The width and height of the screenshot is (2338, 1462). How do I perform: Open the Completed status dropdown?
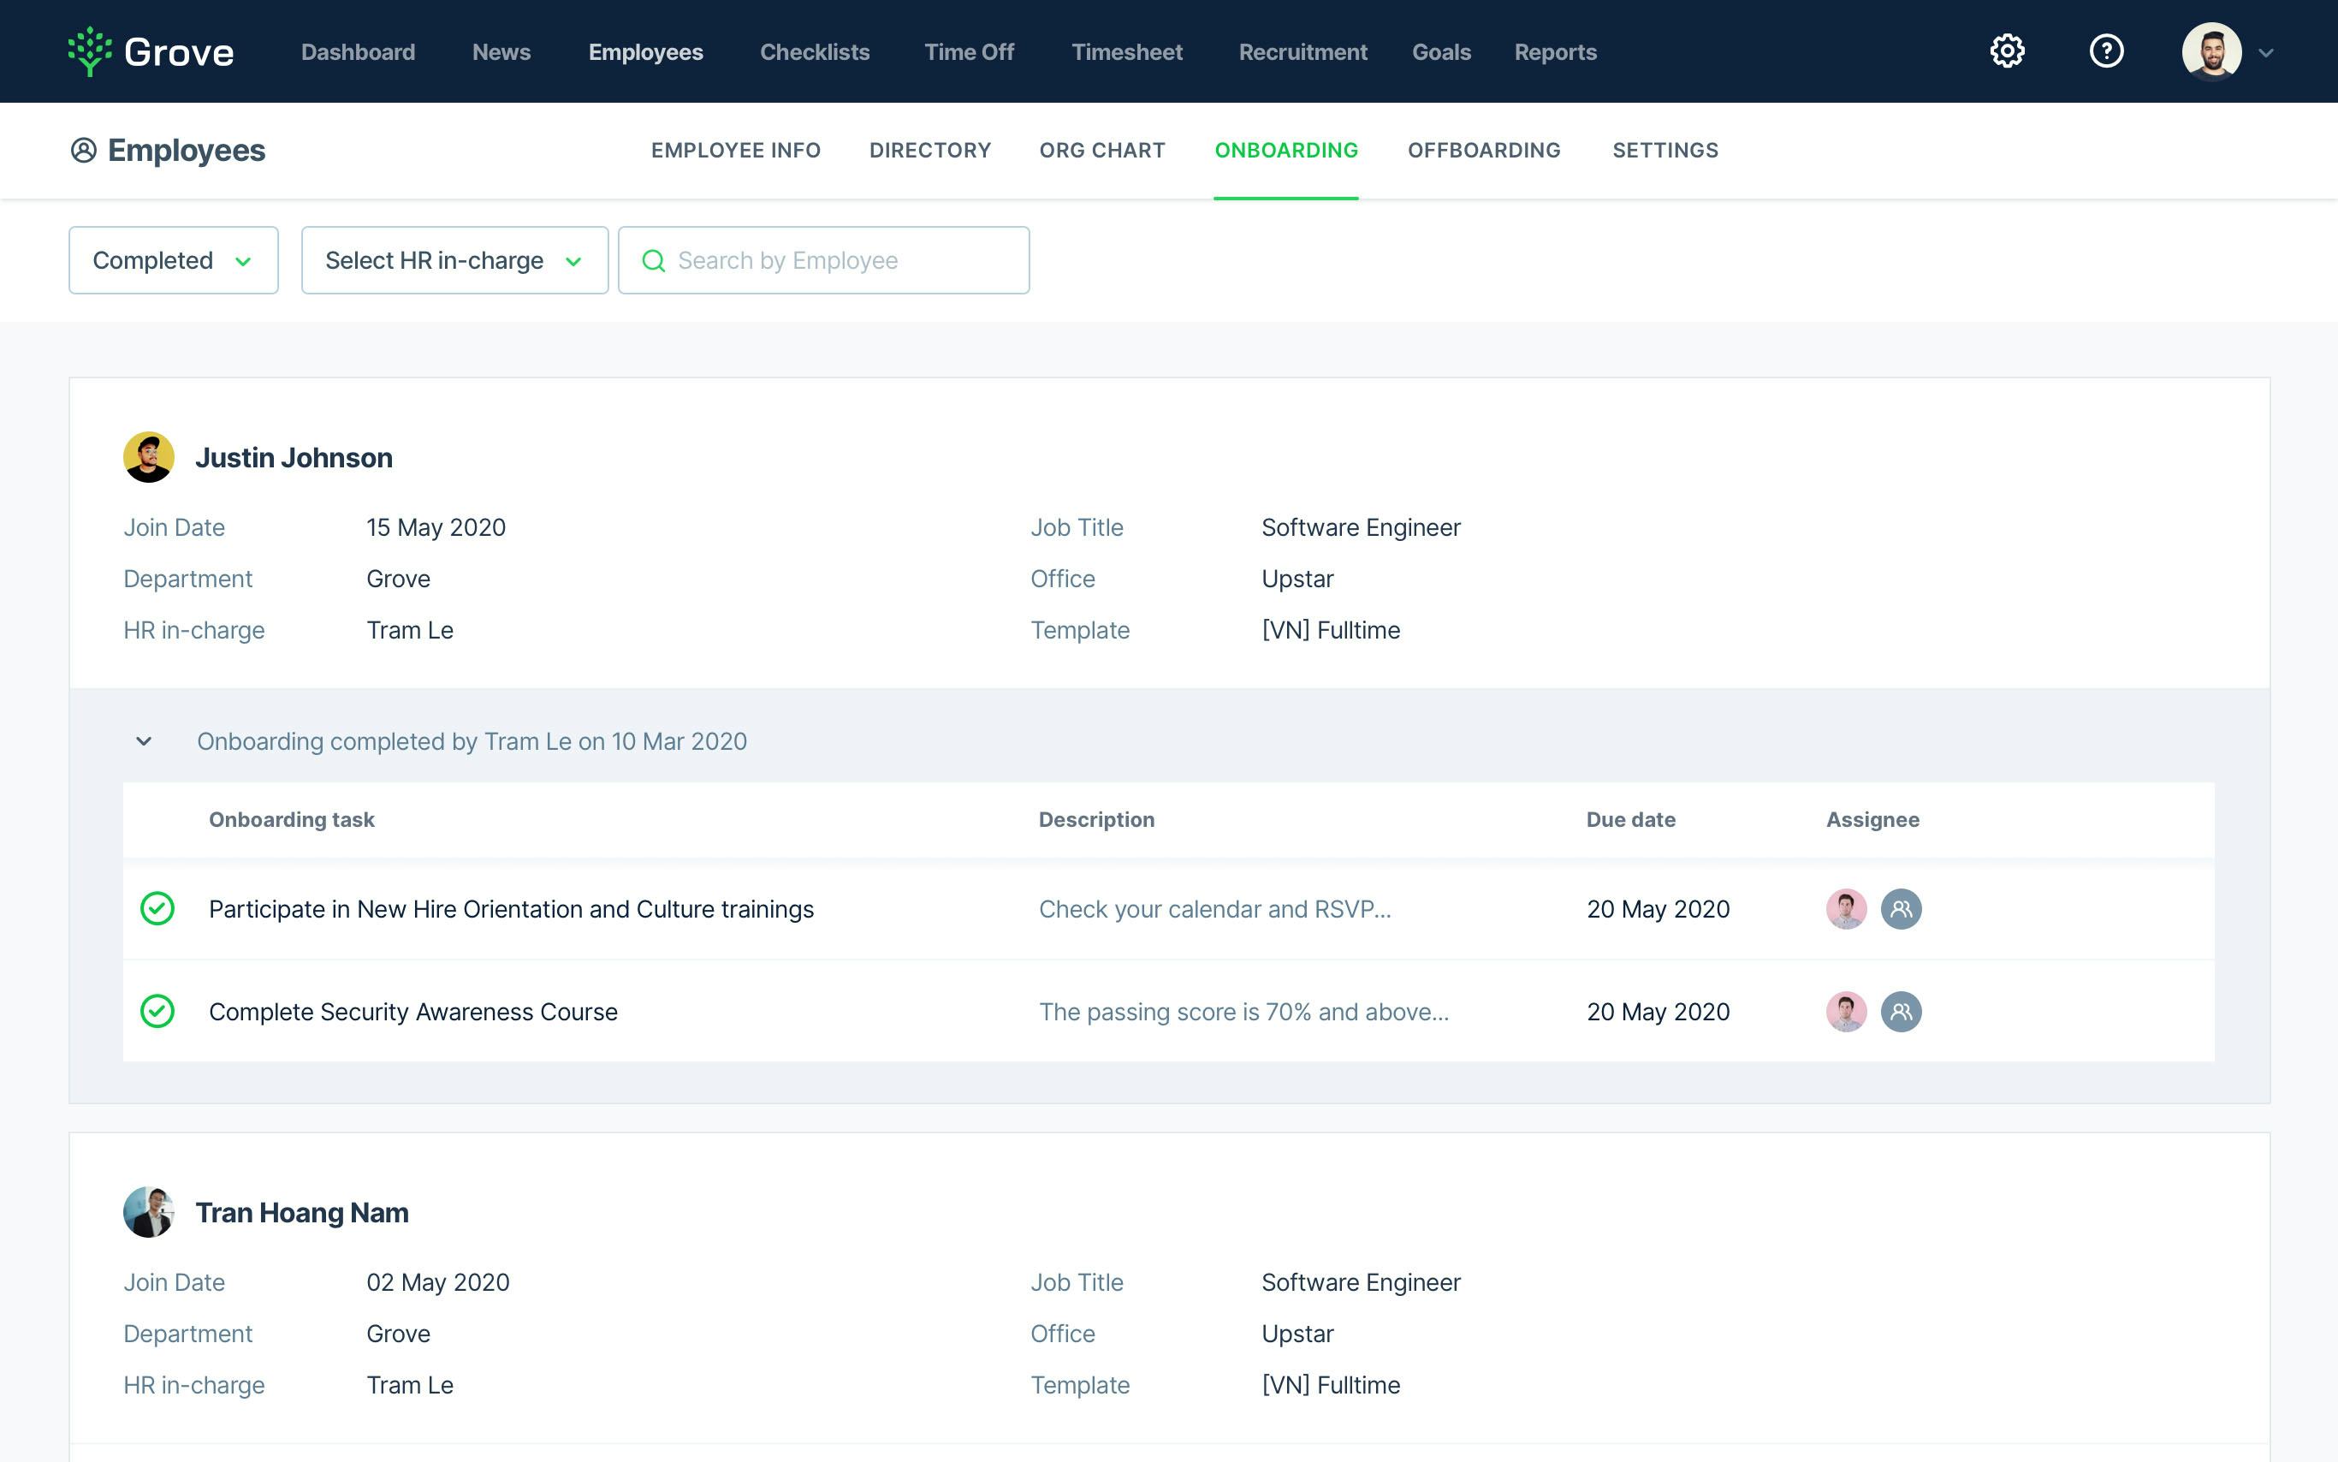(174, 261)
